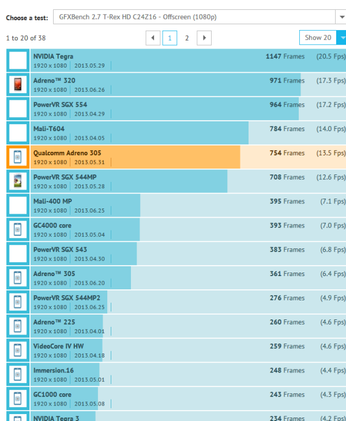Screen dimensions: 346x421
Task: Click the VideoCore IV HW device icon
Action: click(x=18, y=351)
